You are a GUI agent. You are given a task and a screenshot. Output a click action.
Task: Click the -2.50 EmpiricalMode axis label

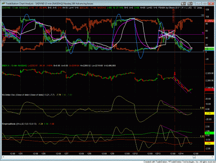[208, 149]
